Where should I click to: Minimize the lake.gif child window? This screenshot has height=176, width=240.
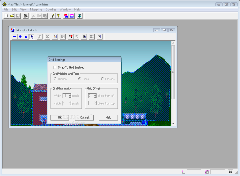click(x=156, y=30)
